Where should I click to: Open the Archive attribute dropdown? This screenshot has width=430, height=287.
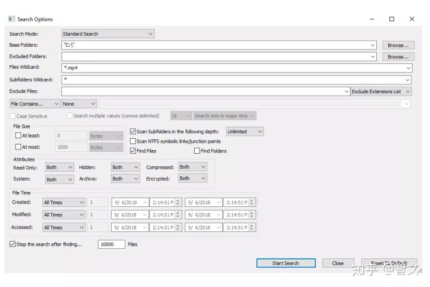(125, 179)
